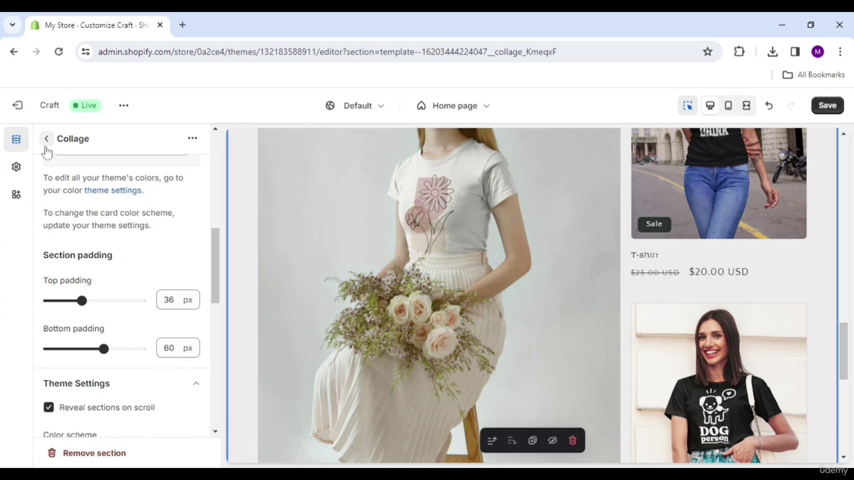Switch to fullscreen preview

click(746, 105)
